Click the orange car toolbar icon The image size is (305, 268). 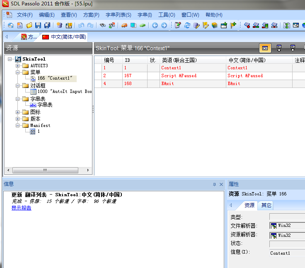point(124,25)
